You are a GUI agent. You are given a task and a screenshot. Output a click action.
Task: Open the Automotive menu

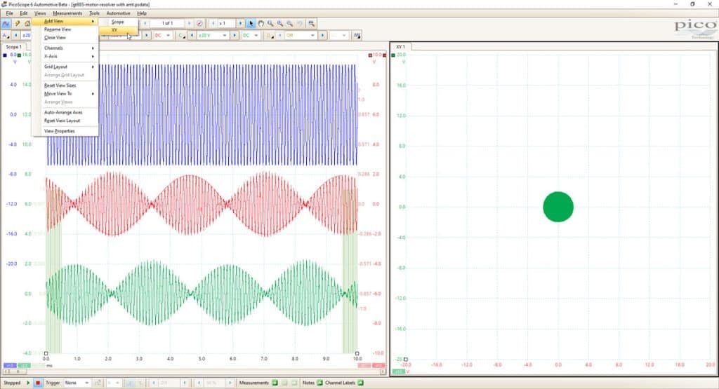[x=118, y=13]
